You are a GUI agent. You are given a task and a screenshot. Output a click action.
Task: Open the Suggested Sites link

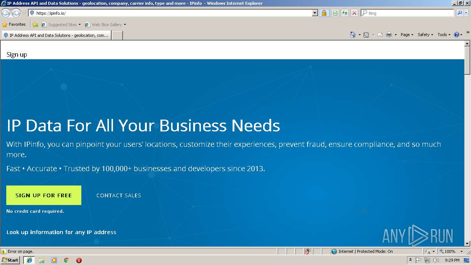point(61,25)
